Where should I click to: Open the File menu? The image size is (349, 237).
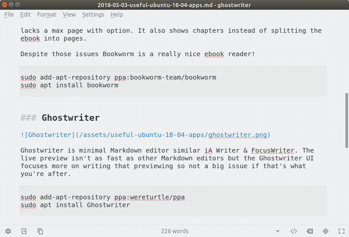pos(9,15)
